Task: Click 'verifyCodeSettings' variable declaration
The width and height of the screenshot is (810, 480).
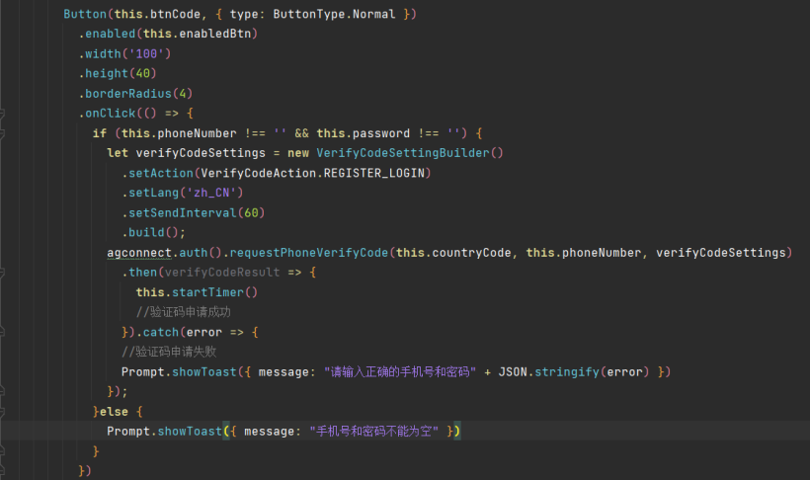Action: tap(201, 153)
